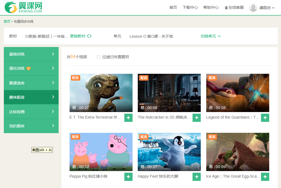Click the title Ice Age: The Great Egg-Sca…

click(x=233, y=176)
